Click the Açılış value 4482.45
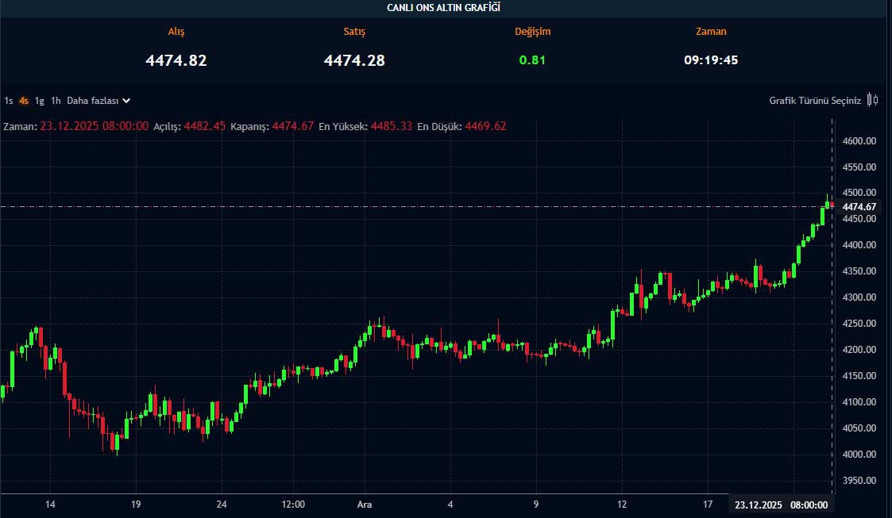This screenshot has width=892, height=518. tap(205, 126)
